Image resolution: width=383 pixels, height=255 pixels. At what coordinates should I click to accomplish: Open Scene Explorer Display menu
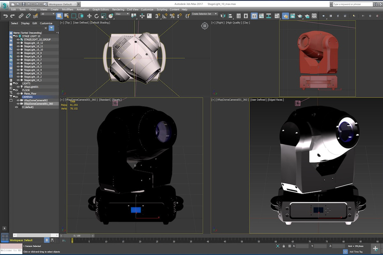click(25, 23)
